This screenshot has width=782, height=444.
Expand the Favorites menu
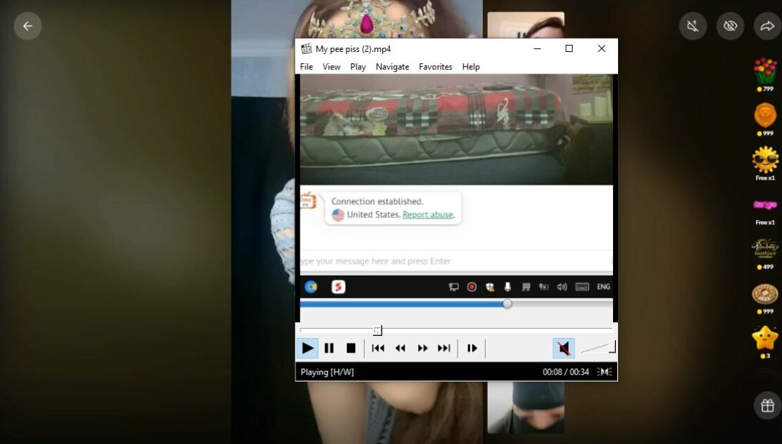click(x=435, y=67)
